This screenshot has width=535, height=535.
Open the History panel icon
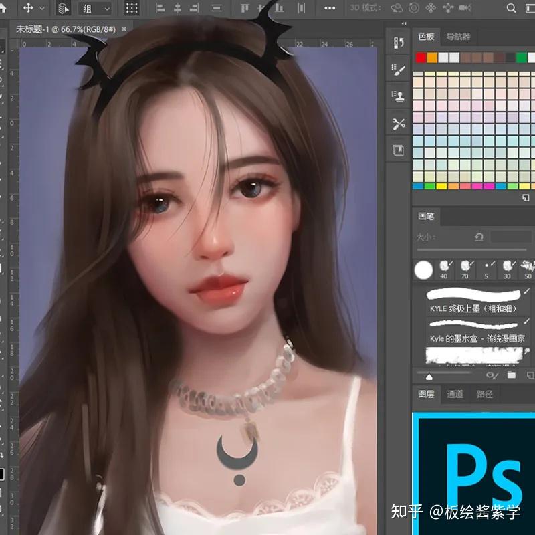pos(398,43)
